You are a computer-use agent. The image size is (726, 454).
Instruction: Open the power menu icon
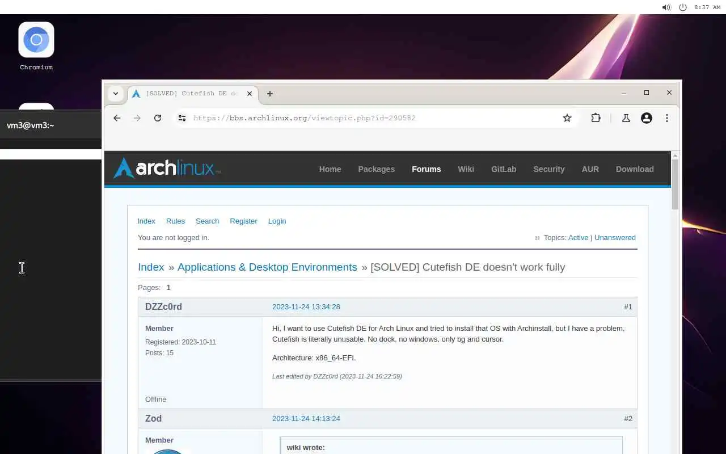682,7
